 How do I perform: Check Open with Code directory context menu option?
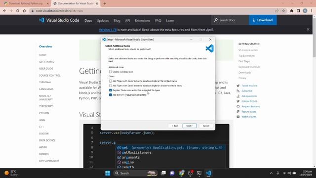point(111,86)
